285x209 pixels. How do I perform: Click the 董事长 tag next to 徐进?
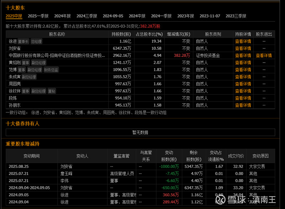coord(23,42)
